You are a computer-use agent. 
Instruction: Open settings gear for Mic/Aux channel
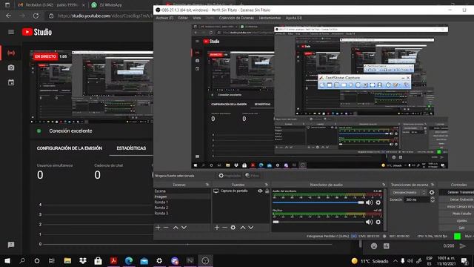(x=378, y=222)
